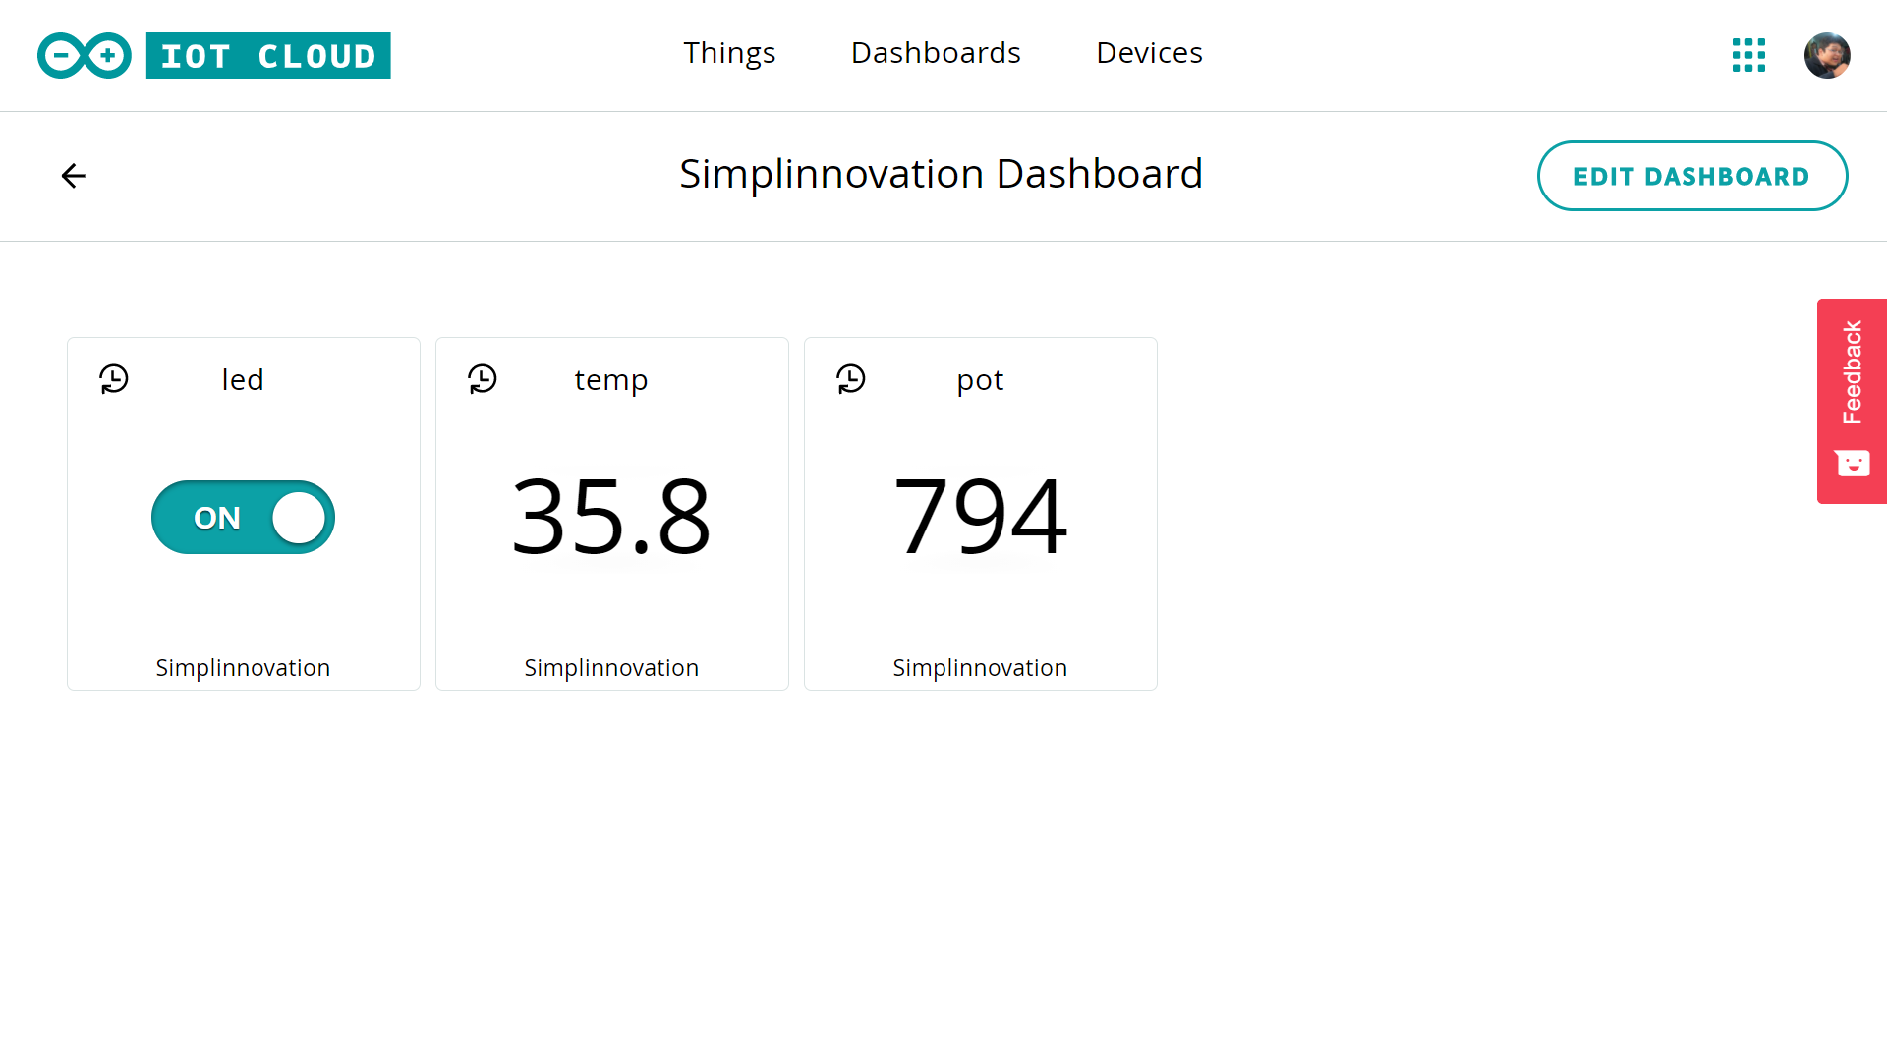Open the Dashboards navigation menu
The width and height of the screenshot is (1887, 1061).
coord(936,52)
